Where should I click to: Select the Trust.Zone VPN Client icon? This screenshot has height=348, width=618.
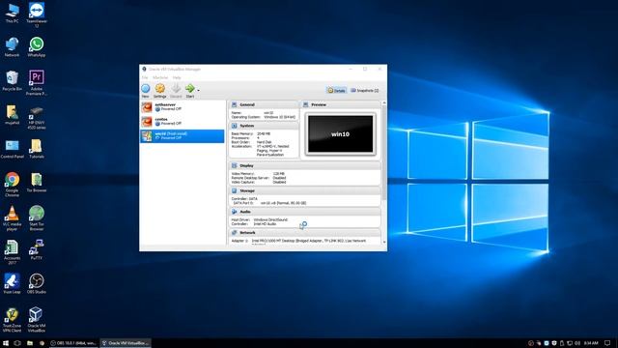tap(12, 320)
